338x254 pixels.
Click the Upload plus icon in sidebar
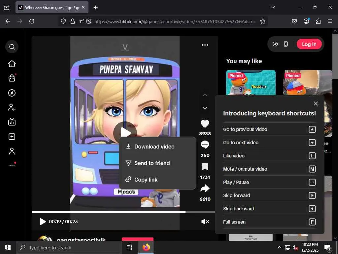coord(12,137)
